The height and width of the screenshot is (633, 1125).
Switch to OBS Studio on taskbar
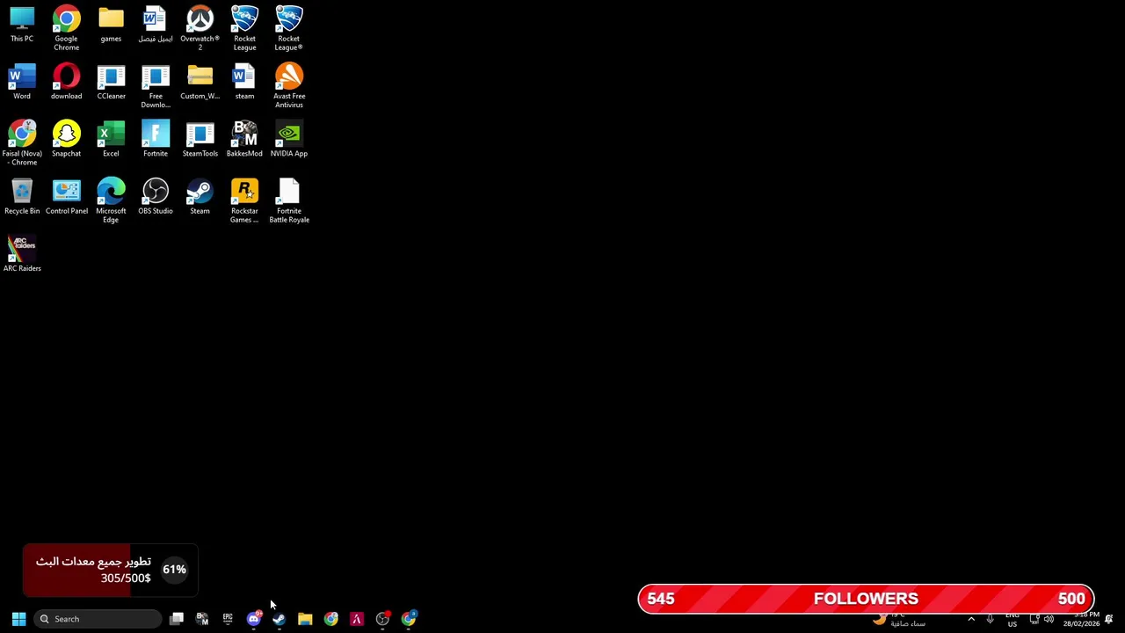pos(382,619)
